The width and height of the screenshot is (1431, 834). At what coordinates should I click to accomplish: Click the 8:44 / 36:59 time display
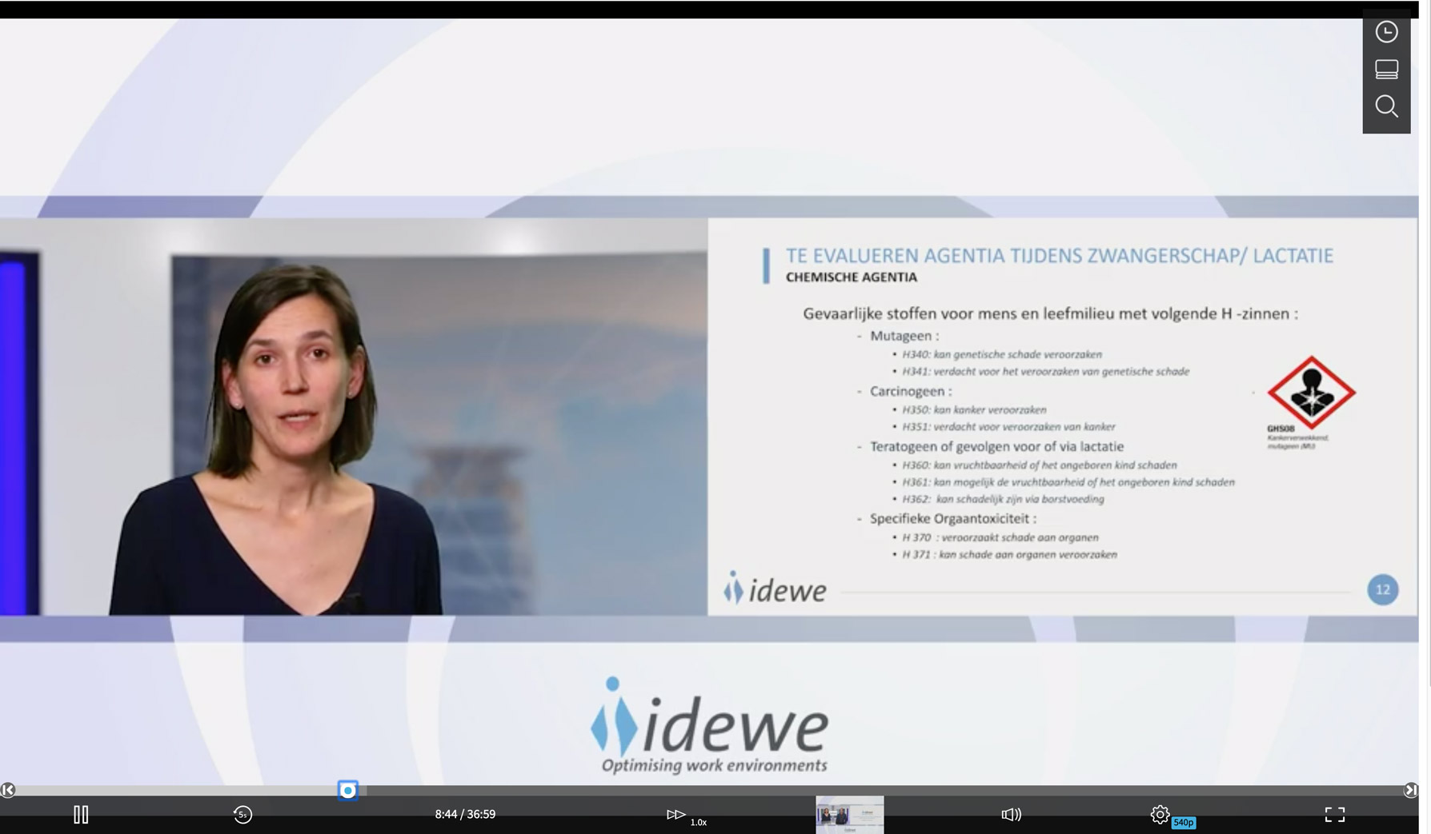tap(465, 814)
